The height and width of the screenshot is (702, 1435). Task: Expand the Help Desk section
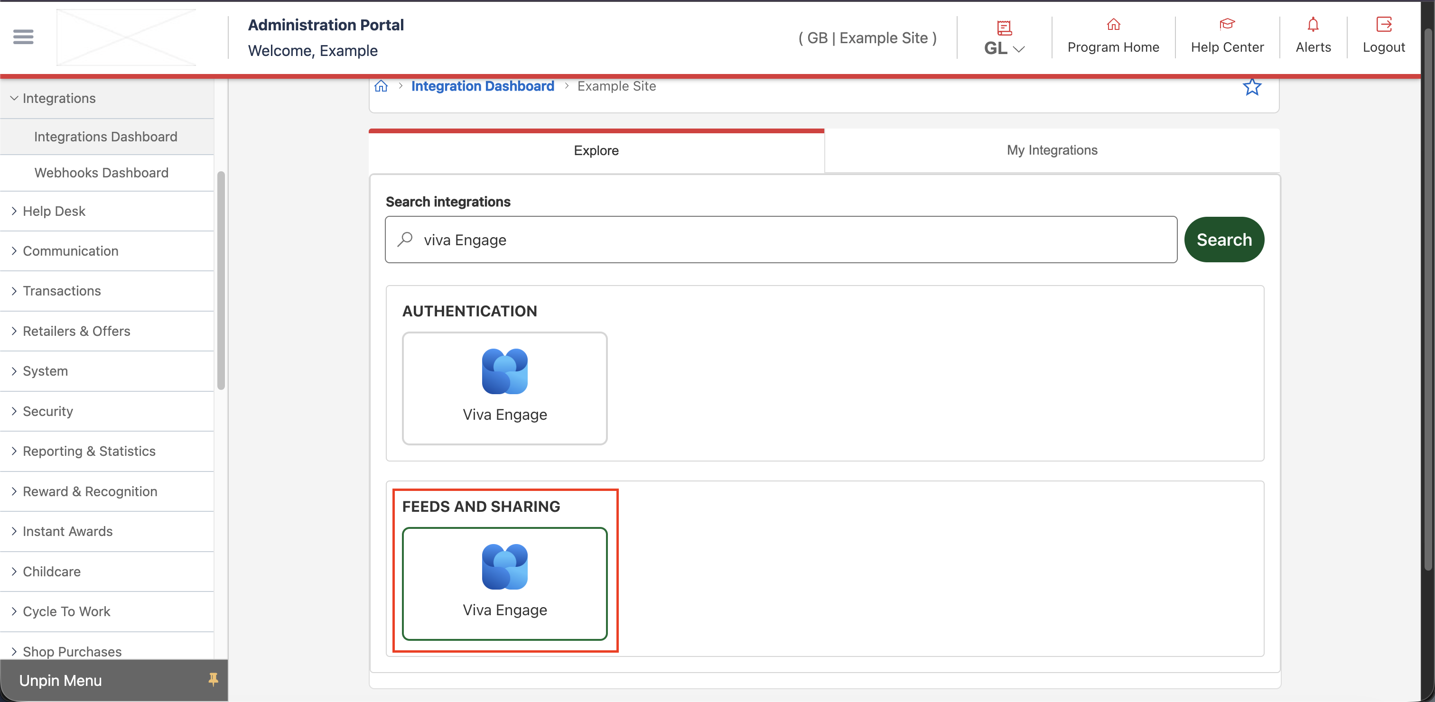[107, 212]
